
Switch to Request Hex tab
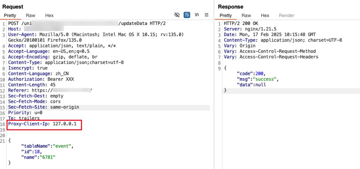pos(49,15)
